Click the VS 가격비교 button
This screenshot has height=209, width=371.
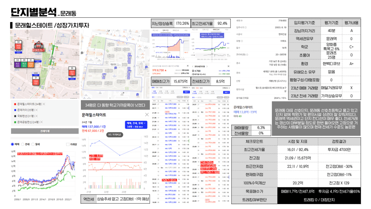114,134
